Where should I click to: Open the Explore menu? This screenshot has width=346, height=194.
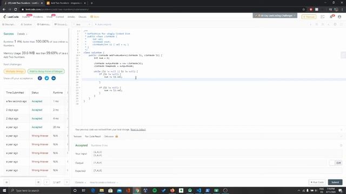25,17
